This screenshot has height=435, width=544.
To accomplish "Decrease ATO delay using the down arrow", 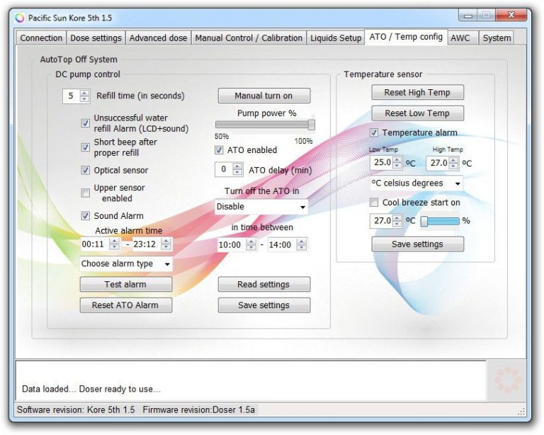I will coord(238,173).
